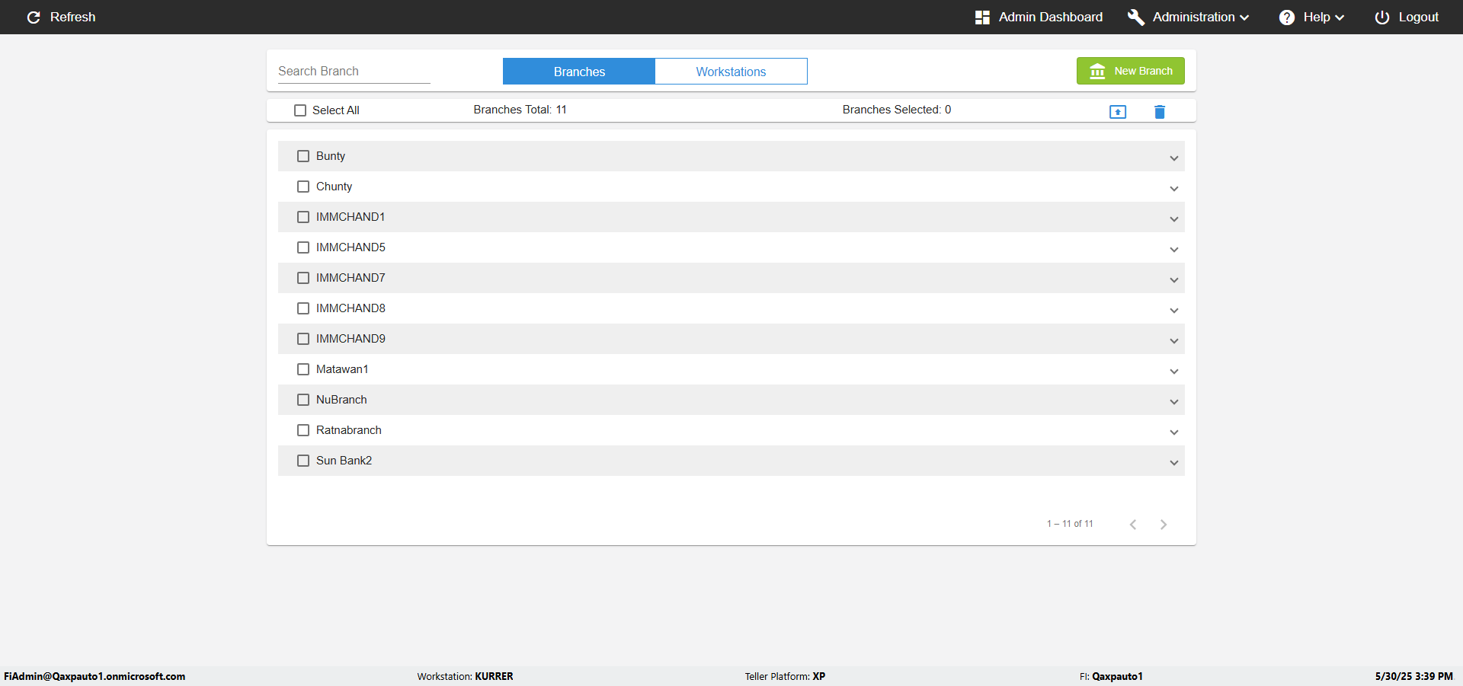The width and height of the screenshot is (1463, 686).
Task: Click the Bunty branch name
Action: pos(331,156)
